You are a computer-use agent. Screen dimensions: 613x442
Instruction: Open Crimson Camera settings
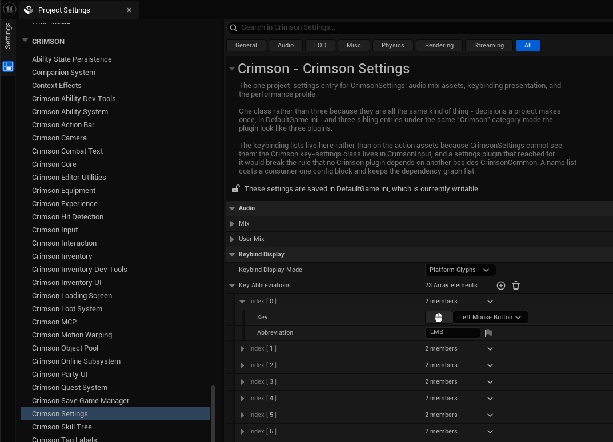[59, 138]
